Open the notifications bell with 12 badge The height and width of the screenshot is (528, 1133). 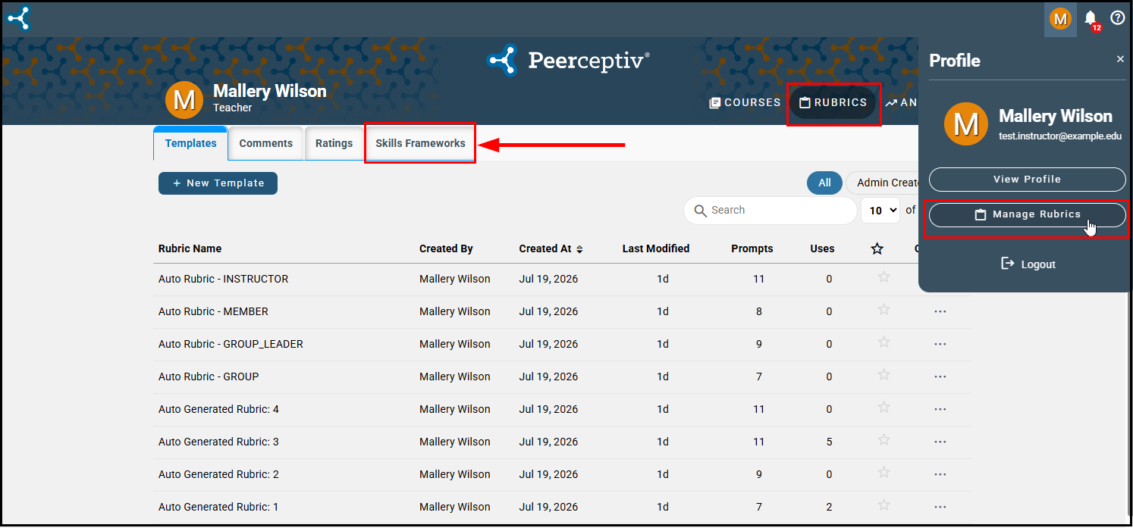pos(1091,18)
